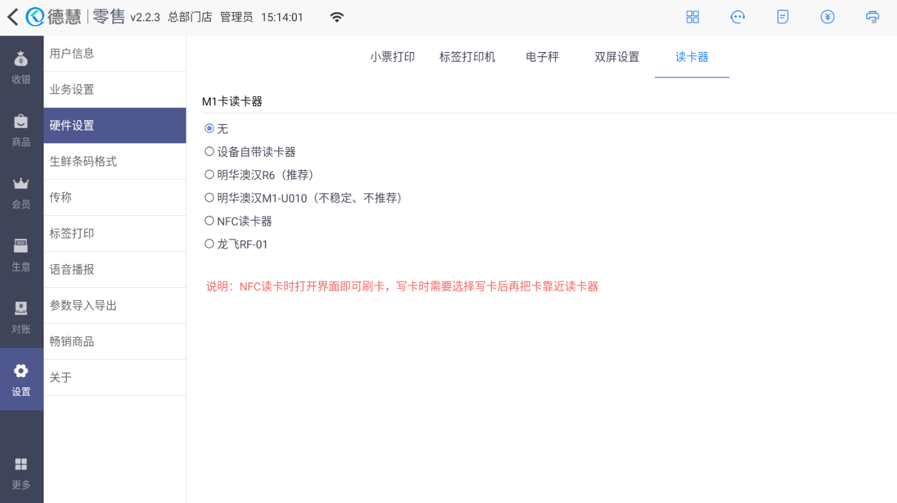
Task: Tap the Wi-Fi status icon
Action: tap(337, 17)
